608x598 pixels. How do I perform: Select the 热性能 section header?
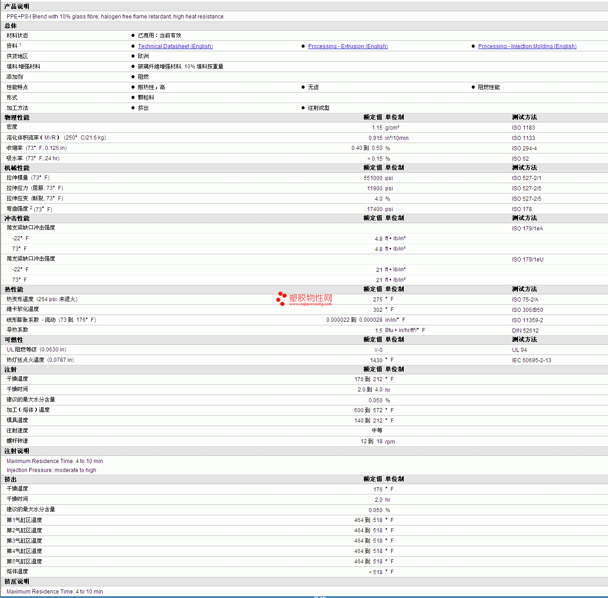[x=14, y=289]
